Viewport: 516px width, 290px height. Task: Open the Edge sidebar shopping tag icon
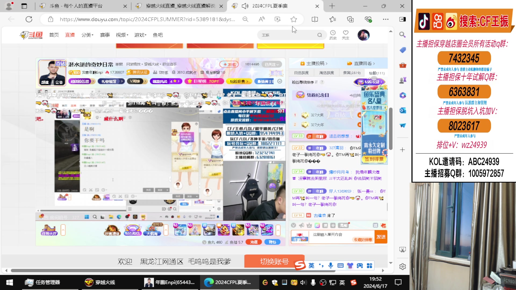[403, 50]
